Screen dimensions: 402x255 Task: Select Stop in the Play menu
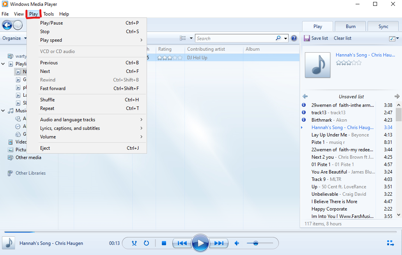(x=87, y=32)
